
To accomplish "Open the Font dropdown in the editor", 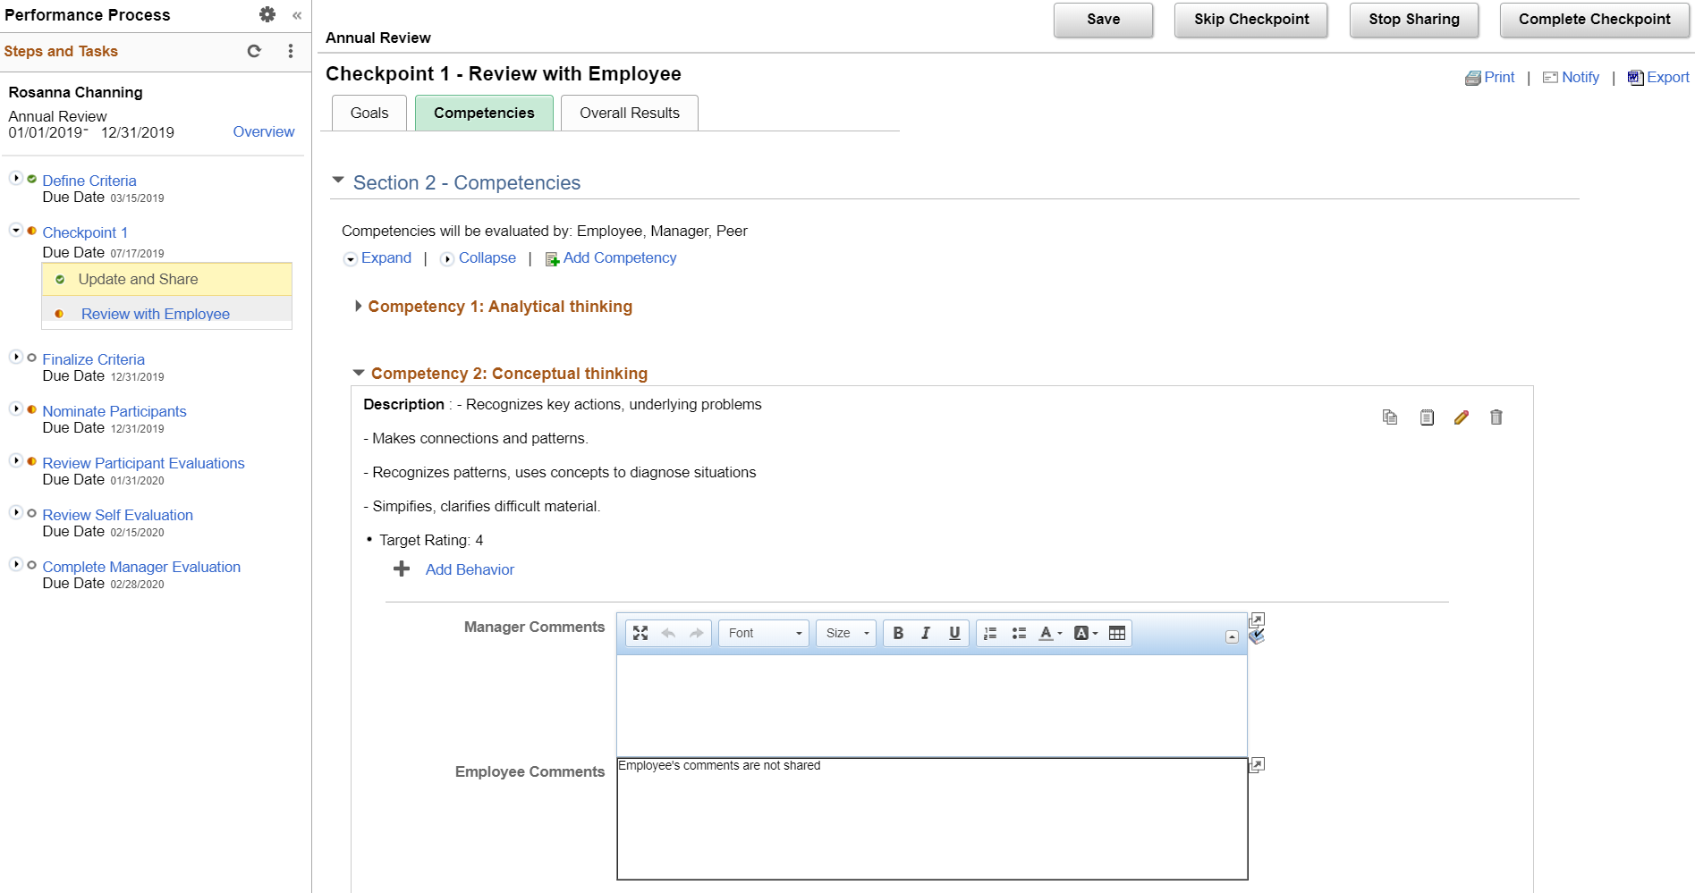I will 764,633.
